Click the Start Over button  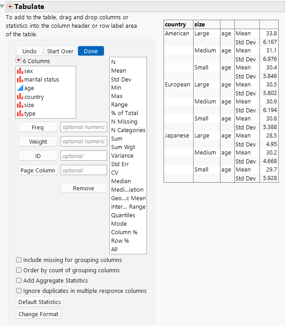pyautogui.click(x=60, y=51)
